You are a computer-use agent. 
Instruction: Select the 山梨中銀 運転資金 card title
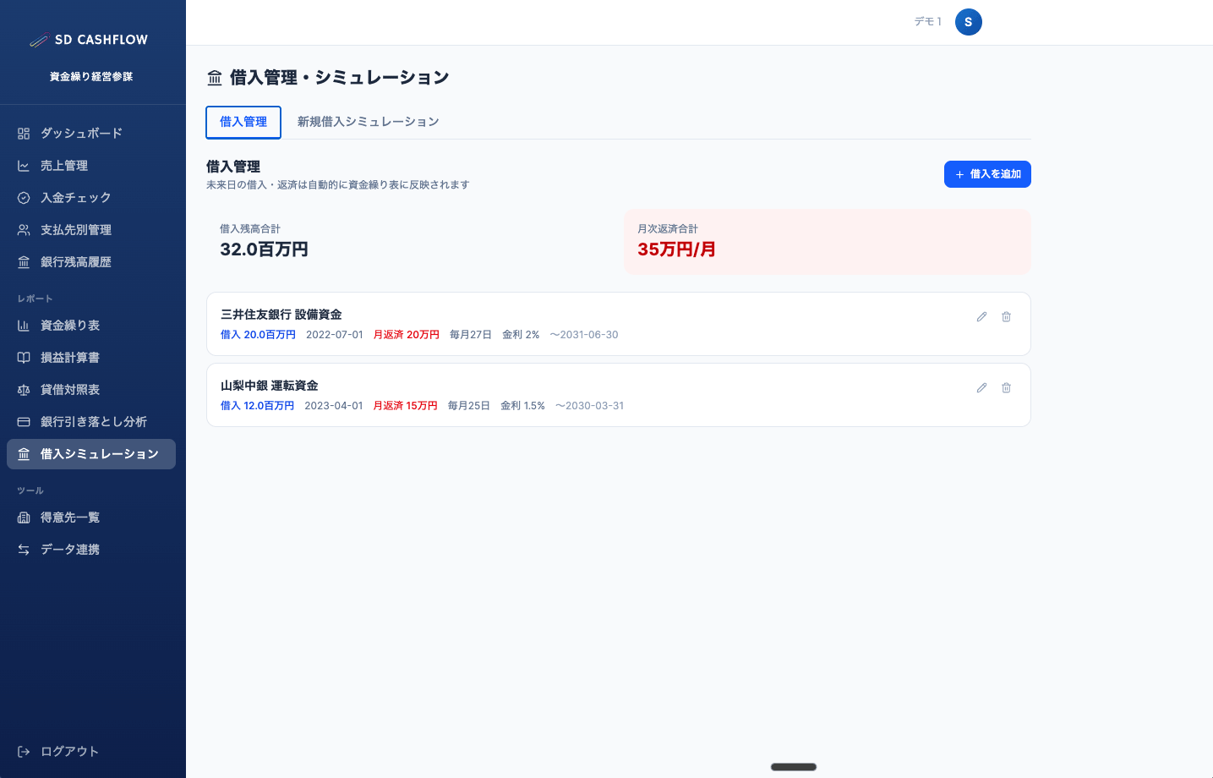(270, 386)
